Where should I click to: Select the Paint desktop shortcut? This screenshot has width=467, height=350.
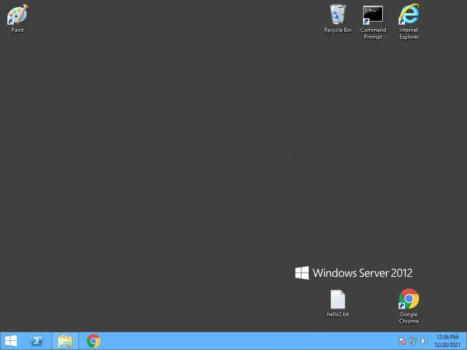tap(18, 18)
